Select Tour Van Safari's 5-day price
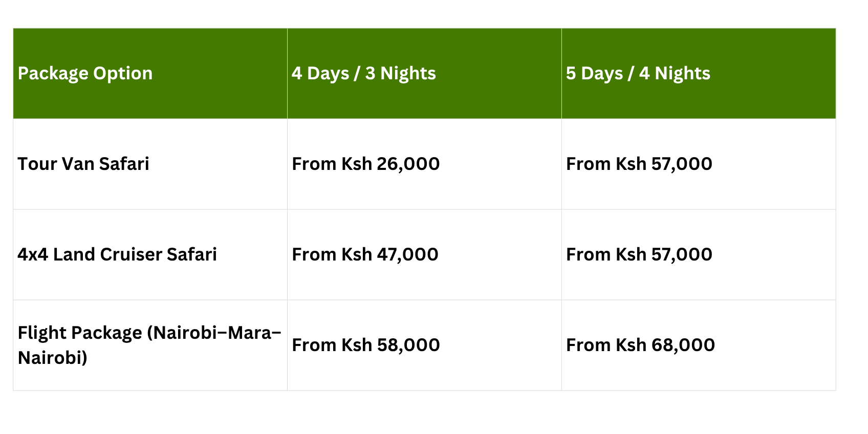 coord(639,164)
